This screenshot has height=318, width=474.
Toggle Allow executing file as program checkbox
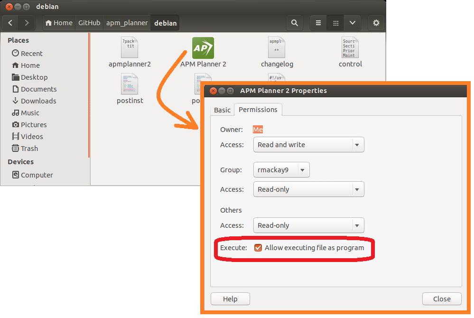[258, 248]
